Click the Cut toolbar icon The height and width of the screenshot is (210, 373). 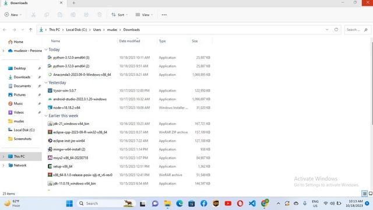click(34, 15)
